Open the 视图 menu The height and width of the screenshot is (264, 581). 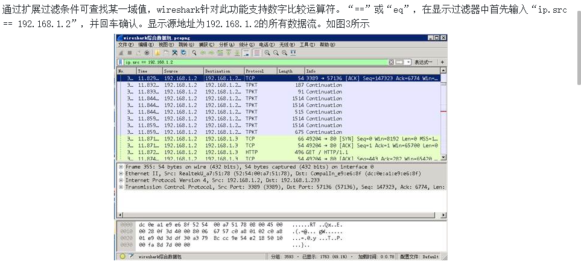[x=166, y=45]
